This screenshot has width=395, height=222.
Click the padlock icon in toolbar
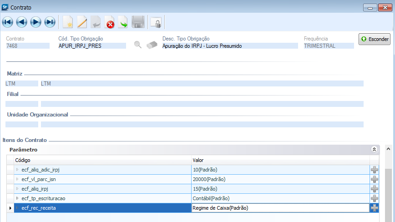click(156, 22)
